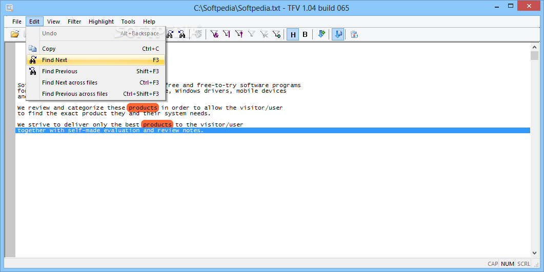Click second highlighted 'products' word
The height and width of the screenshot is (272, 544).
coord(157,124)
